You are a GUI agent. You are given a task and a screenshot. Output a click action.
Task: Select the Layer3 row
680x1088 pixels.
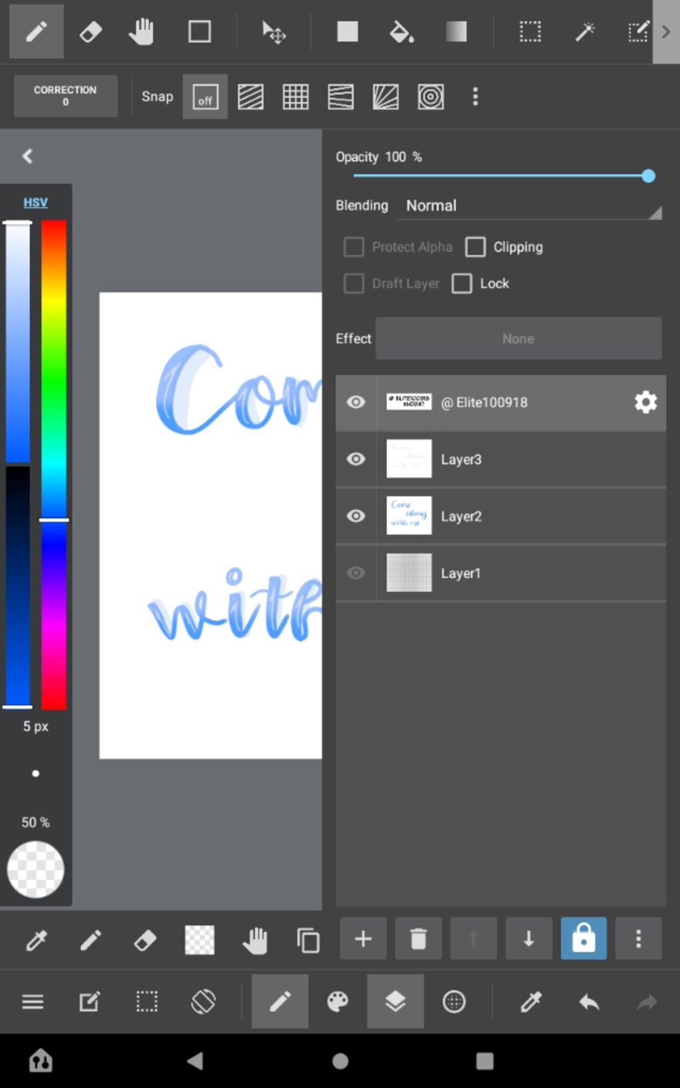501,459
